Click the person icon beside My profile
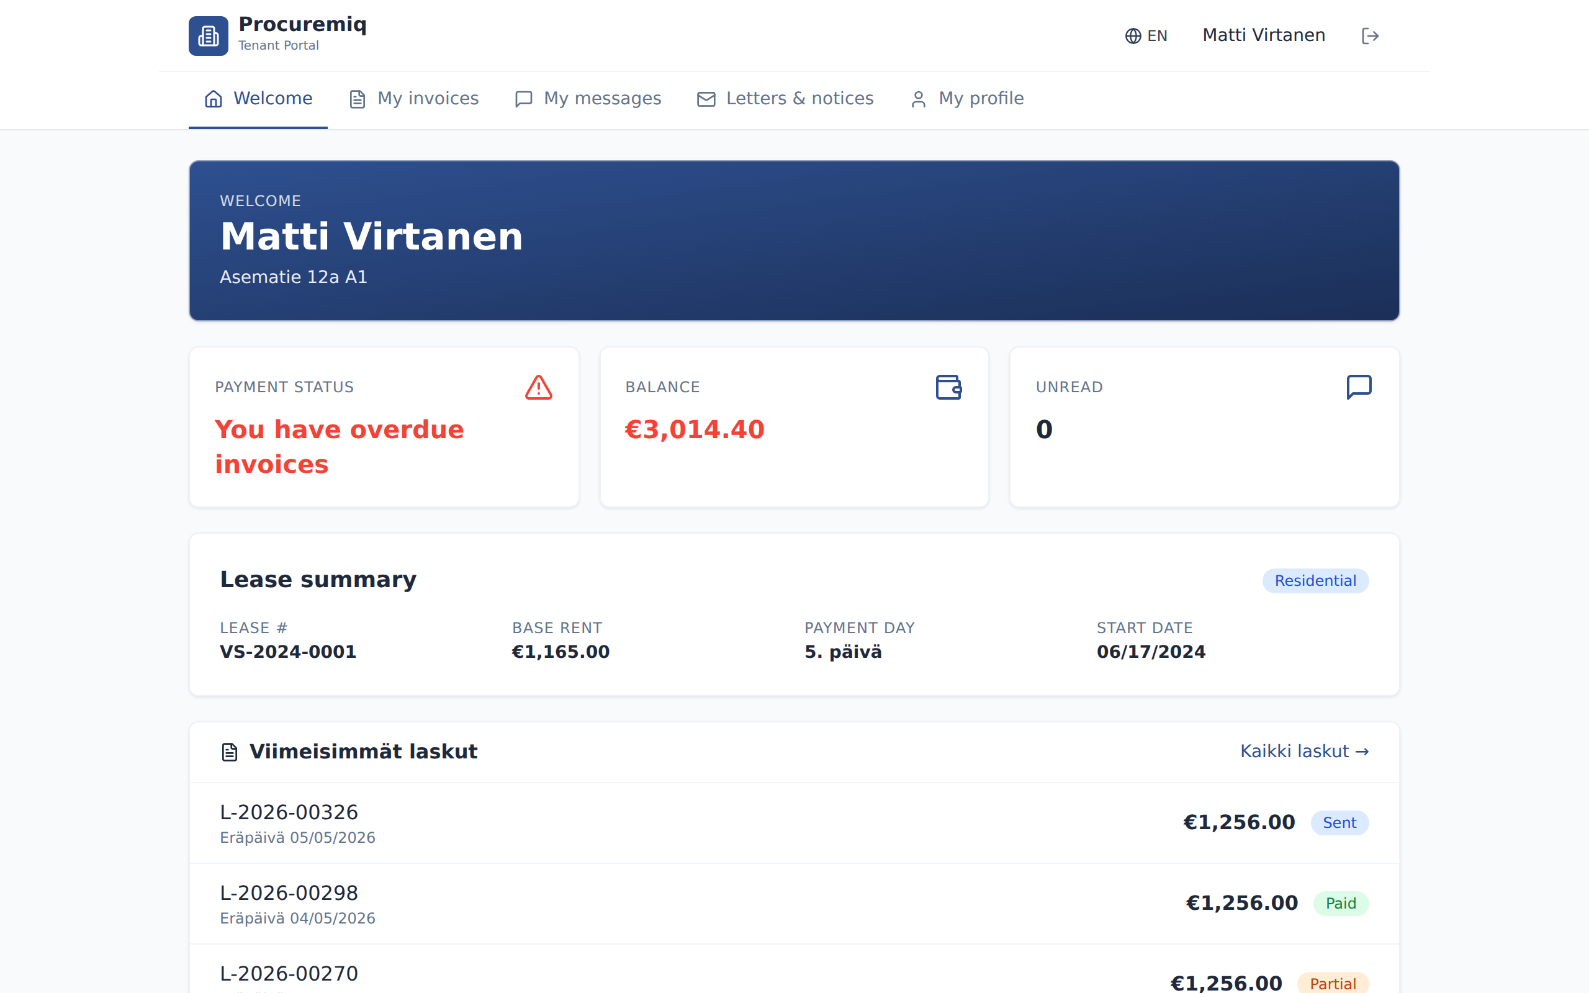This screenshot has height=993, width=1589. click(919, 99)
